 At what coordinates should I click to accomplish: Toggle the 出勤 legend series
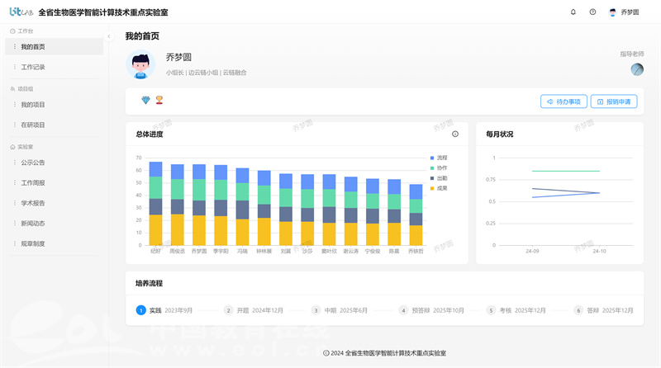[x=439, y=178]
